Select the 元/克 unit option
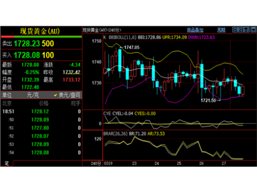The height and width of the screenshot is (193, 257). coord(33,95)
